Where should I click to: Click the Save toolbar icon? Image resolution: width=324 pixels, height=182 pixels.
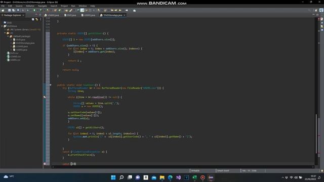[x=9, y=10]
